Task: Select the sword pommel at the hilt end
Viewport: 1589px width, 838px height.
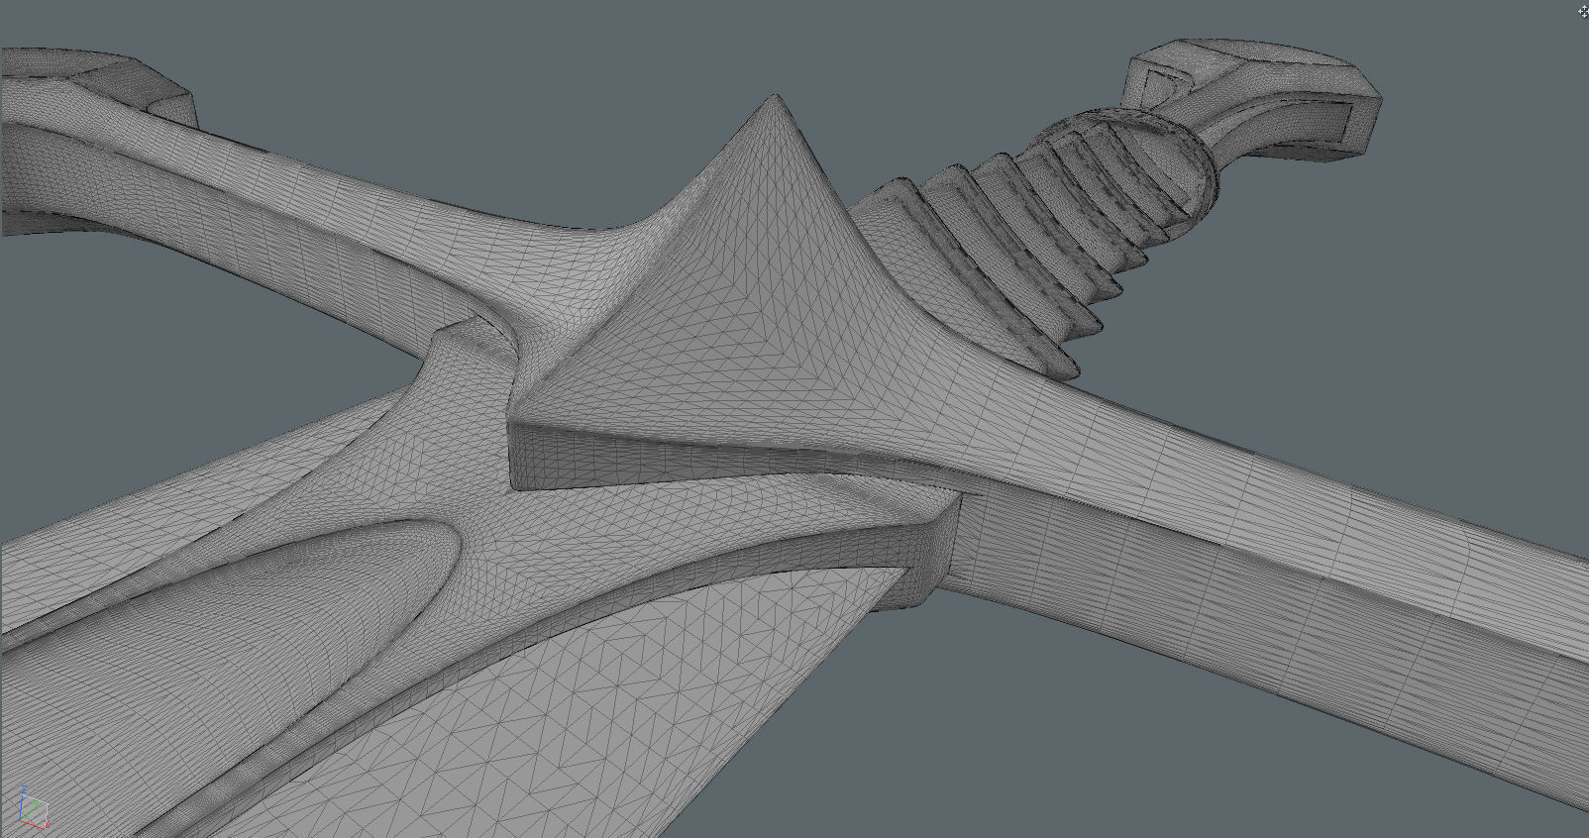Action: tap(1253, 99)
